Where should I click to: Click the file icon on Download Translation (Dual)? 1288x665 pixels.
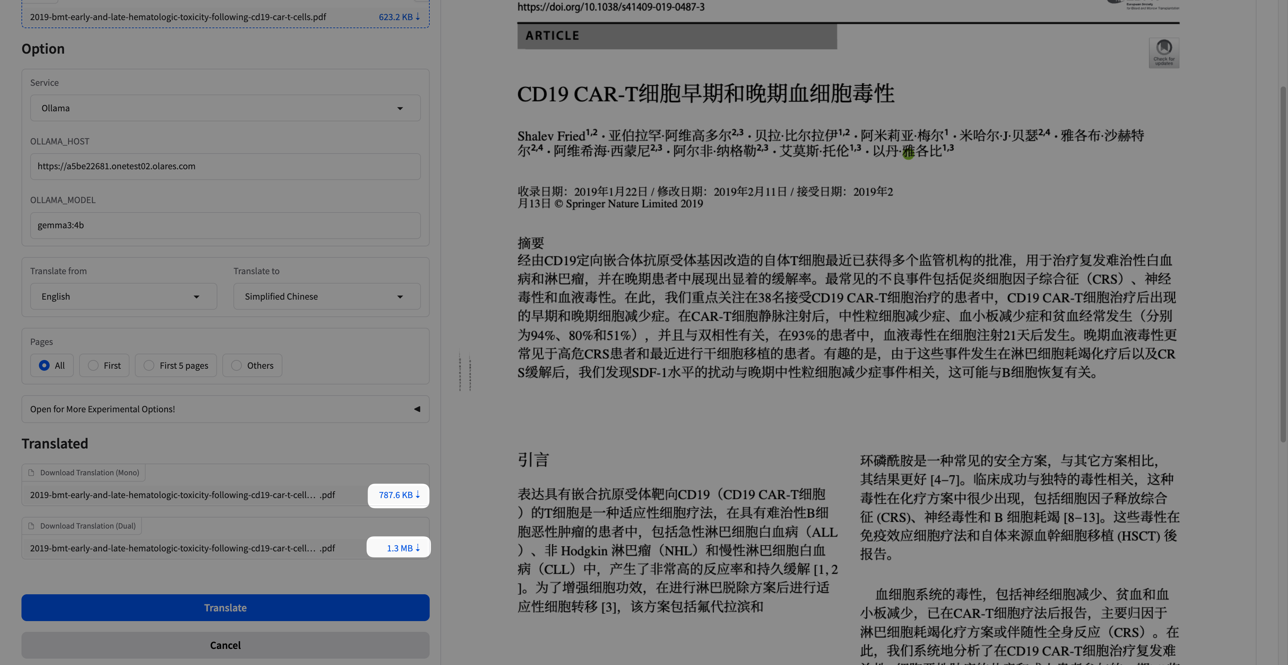[32, 526]
